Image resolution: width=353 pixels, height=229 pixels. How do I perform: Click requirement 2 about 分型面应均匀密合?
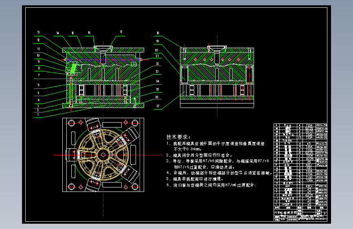(x=199, y=155)
